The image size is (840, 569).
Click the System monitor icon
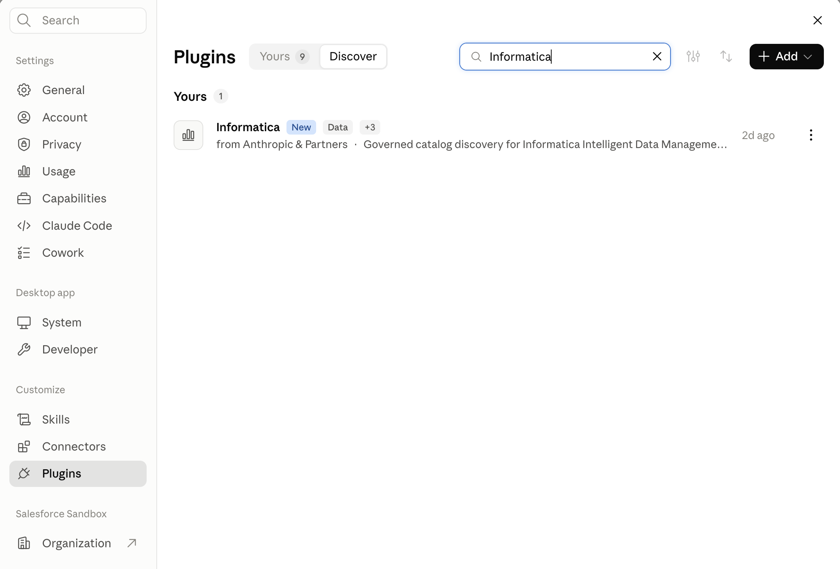point(24,322)
